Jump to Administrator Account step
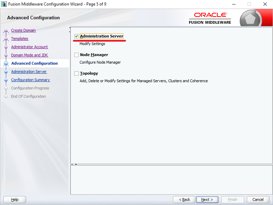This screenshot has height=205, width=273. click(x=30, y=47)
